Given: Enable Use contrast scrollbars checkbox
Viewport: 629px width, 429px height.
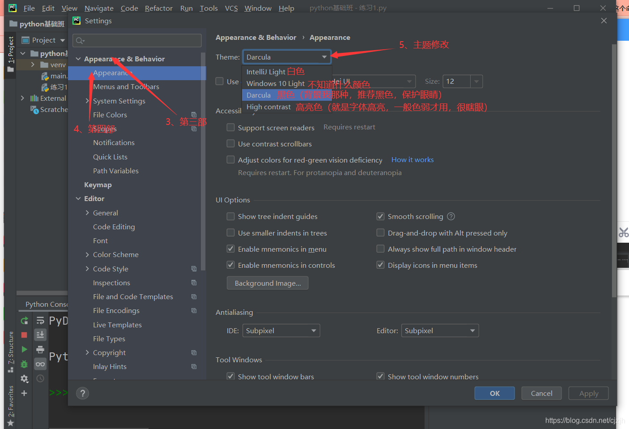Looking at the screenshot, I should click(x=230, y=144).
